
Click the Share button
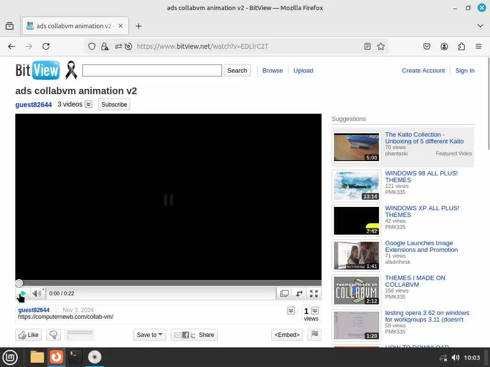194,335
